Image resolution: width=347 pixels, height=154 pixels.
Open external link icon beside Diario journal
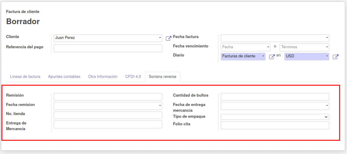[x=272, y=57]
